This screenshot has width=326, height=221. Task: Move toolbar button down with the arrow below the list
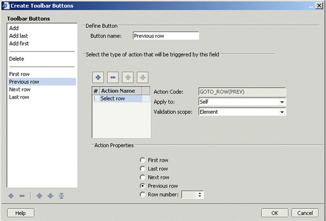click(x=50, y=196)
